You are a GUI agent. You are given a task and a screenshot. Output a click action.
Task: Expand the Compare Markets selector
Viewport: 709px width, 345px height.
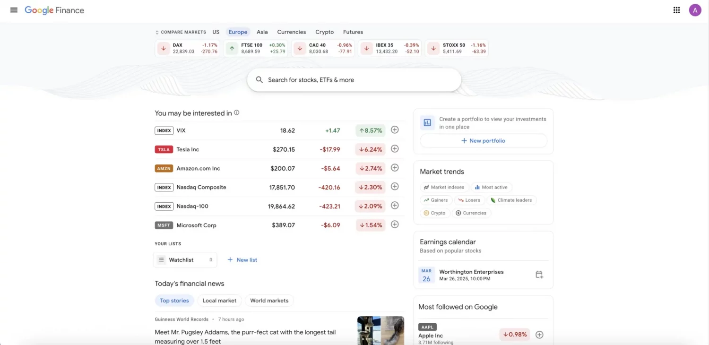coord(181,32)
